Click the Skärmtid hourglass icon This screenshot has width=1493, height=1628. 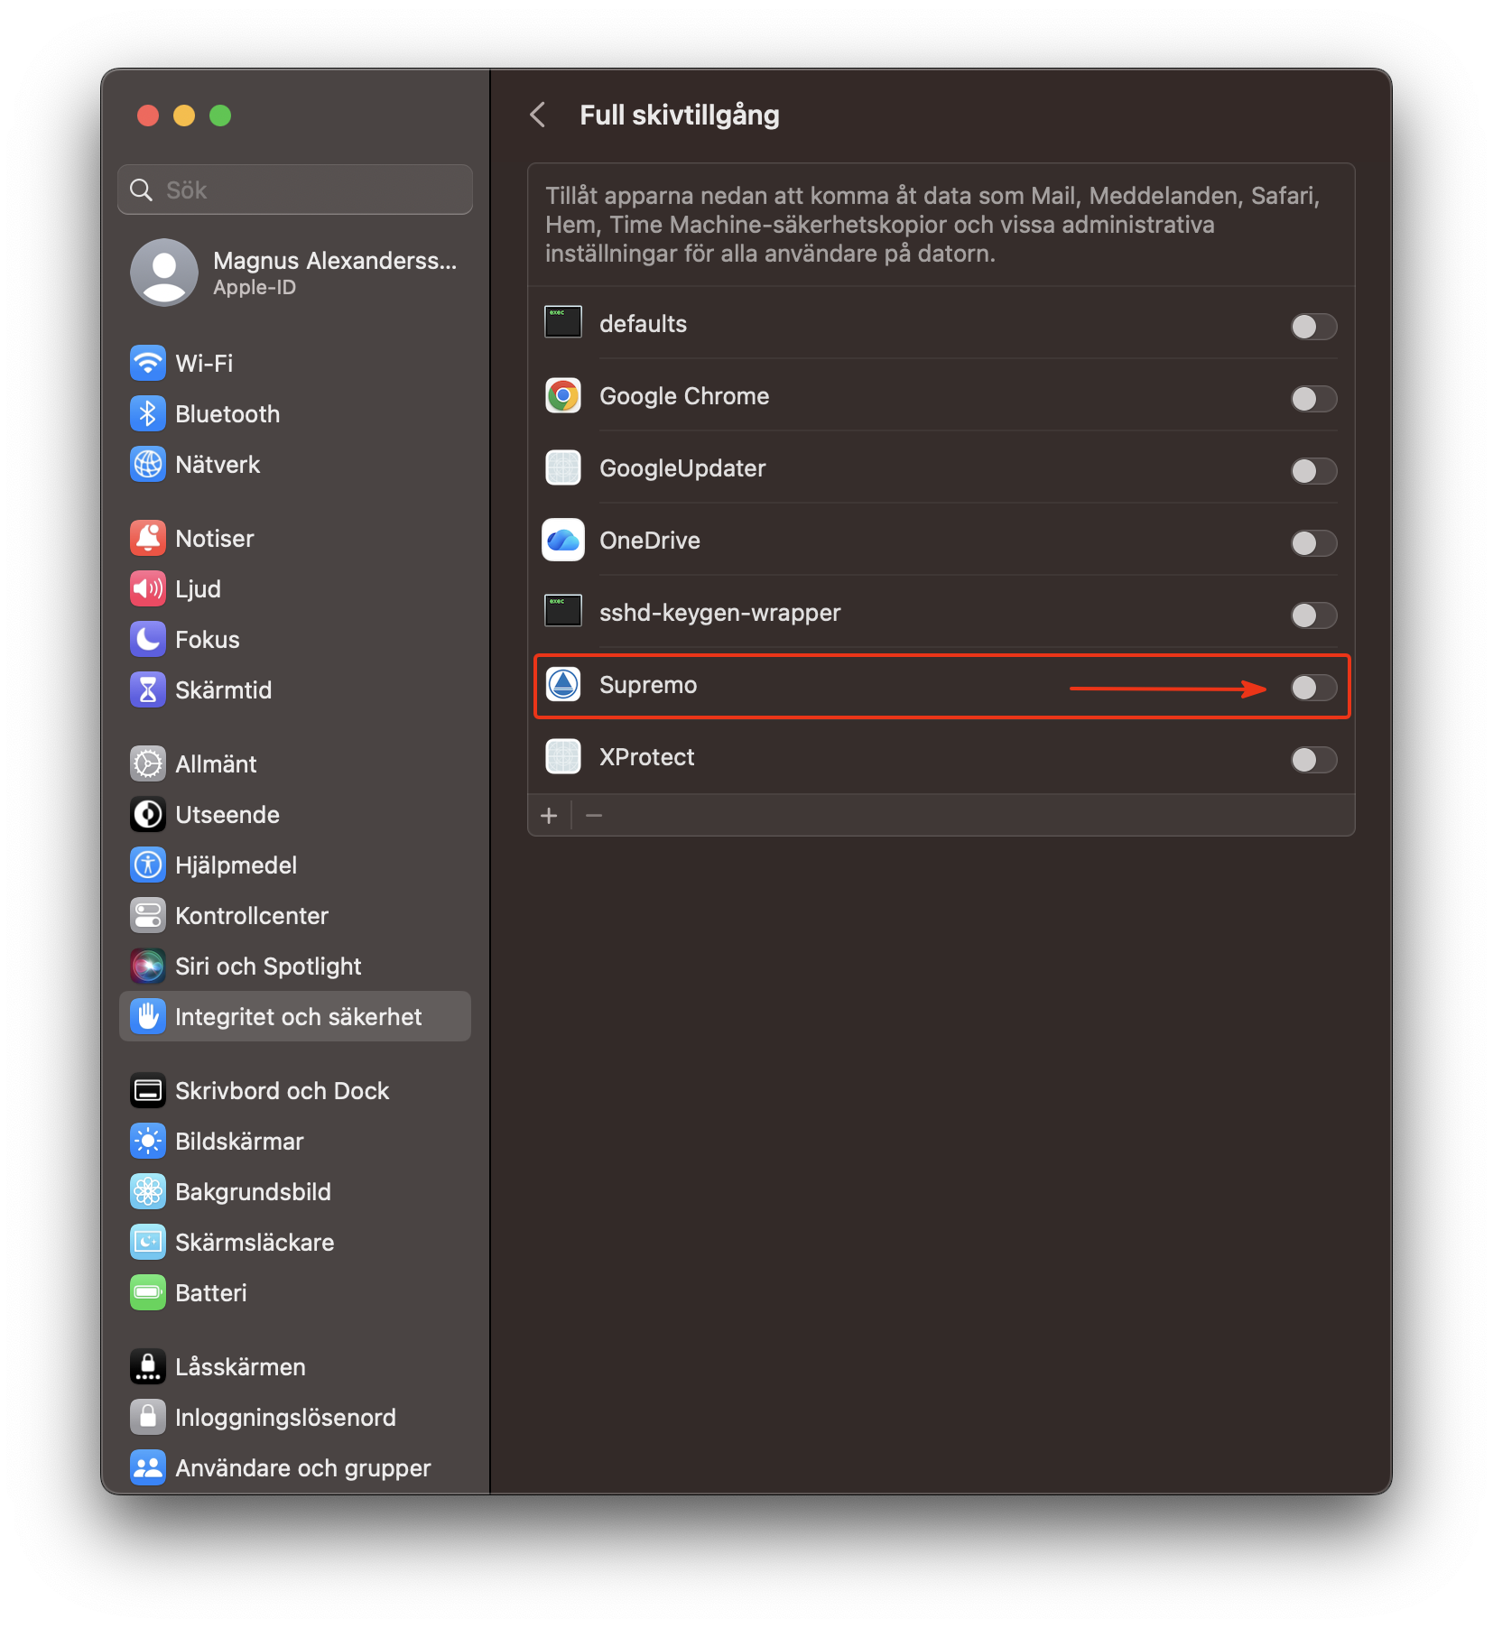(x=148, y=690)
